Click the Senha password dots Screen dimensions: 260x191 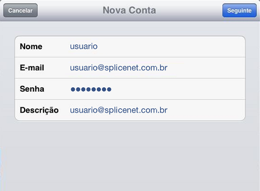tap(91, 89)
